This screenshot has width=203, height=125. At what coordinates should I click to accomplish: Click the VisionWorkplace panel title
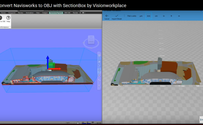4,27
